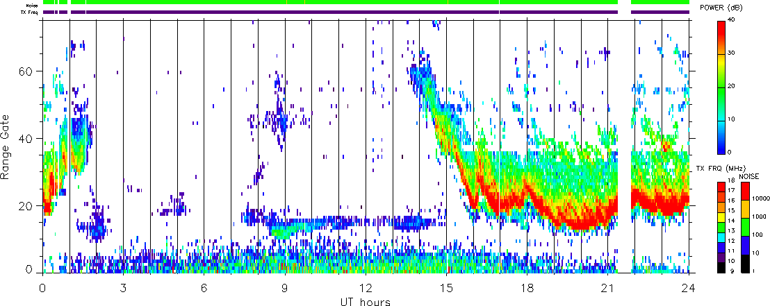This screenshot has height=306, width=770.
Task: Click the x-axis tick label 6
Action: coord(204,287)
